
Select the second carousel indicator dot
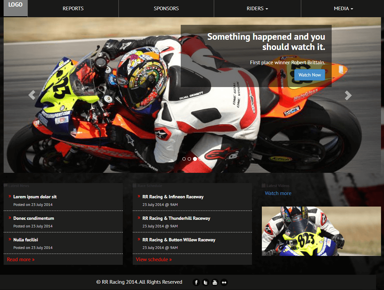[189, 159]
